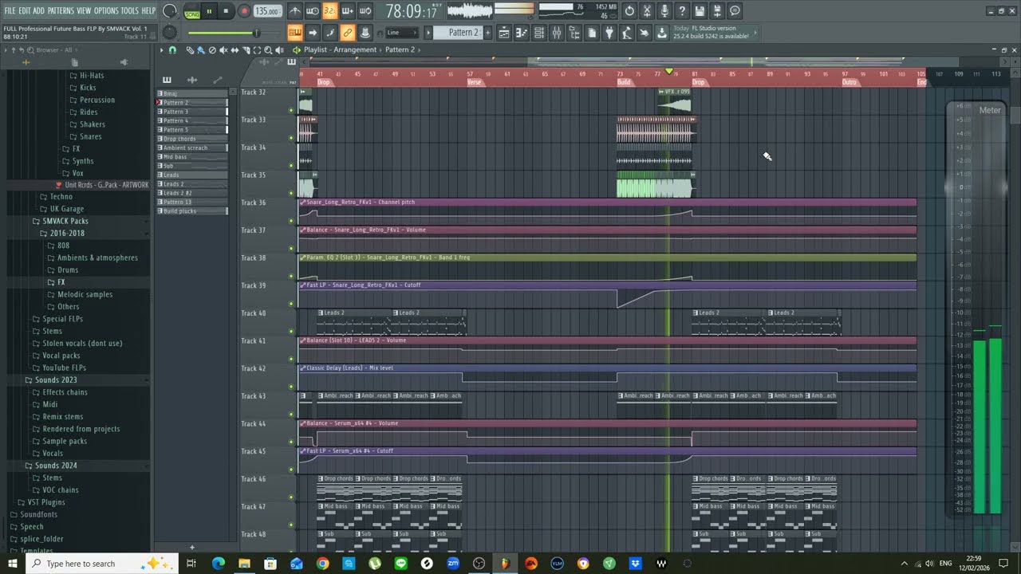The image size is (1021, 574).
Task: Open the PATTERNS menu
Action: coord(61,11)
